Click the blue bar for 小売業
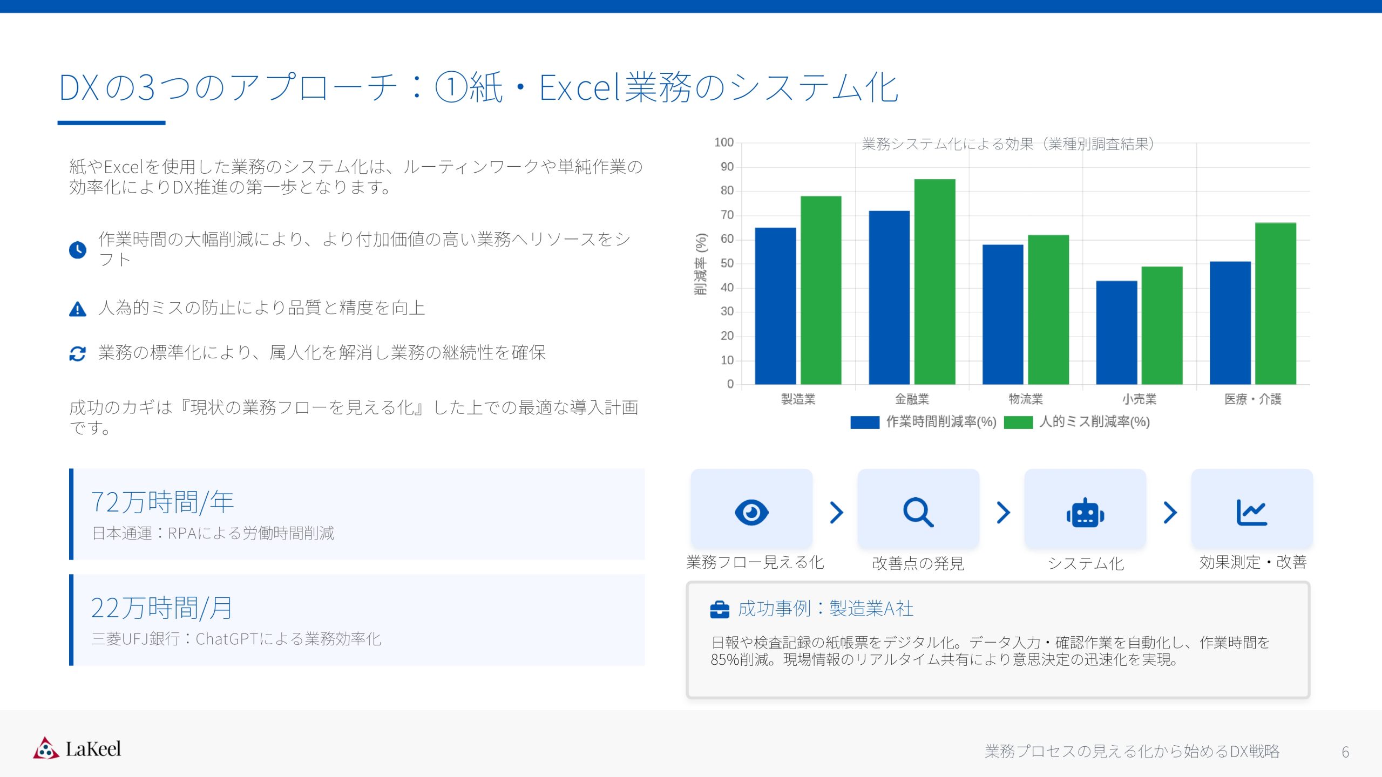The height and width of the screenshot is (777, 1382). tap(1116, 332)
